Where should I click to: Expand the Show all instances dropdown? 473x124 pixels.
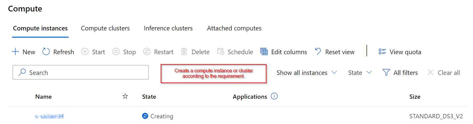click(307, 73)
